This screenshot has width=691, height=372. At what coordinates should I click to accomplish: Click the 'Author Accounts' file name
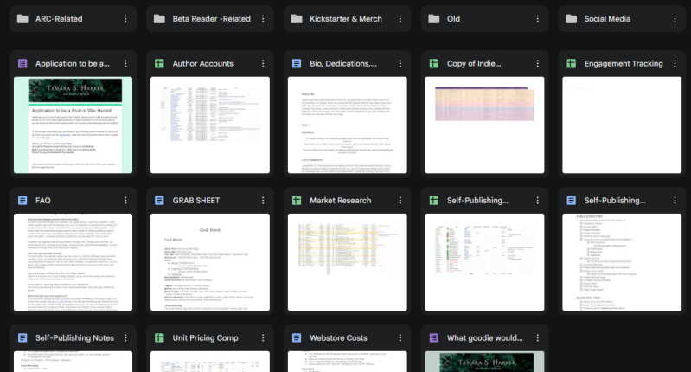[x=203, y=63]
